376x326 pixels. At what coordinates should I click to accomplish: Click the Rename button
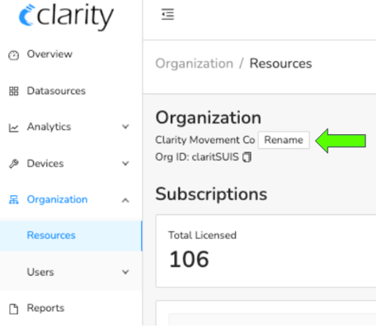284,140
